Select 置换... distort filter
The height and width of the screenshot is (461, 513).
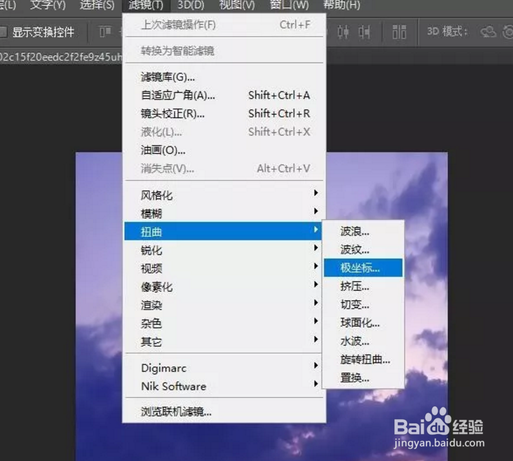coord(363,378)
